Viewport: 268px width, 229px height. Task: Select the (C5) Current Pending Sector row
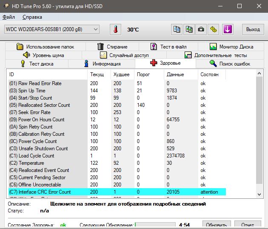(117, 177)
